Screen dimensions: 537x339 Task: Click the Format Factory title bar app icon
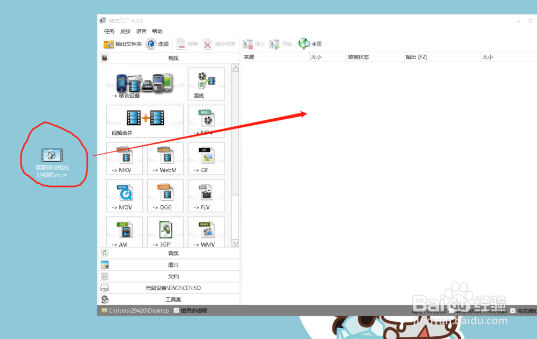tap(103, 20)
